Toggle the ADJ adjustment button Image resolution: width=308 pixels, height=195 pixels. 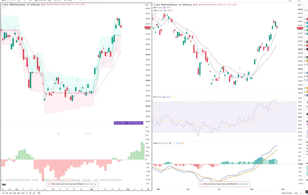pos(296,193)
